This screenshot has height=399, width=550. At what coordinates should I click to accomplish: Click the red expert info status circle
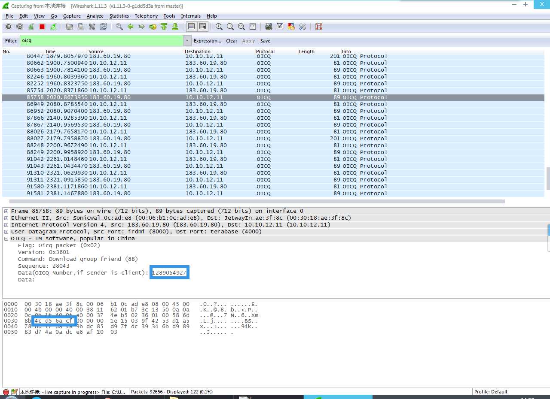pos(6,392)
